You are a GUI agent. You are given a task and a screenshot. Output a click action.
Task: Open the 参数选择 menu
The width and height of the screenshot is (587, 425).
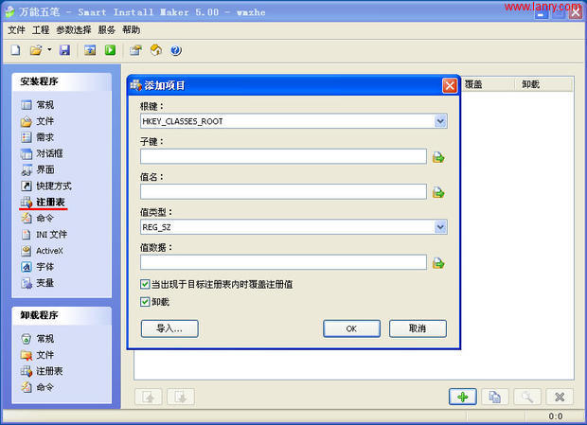[x=74, y=30]
